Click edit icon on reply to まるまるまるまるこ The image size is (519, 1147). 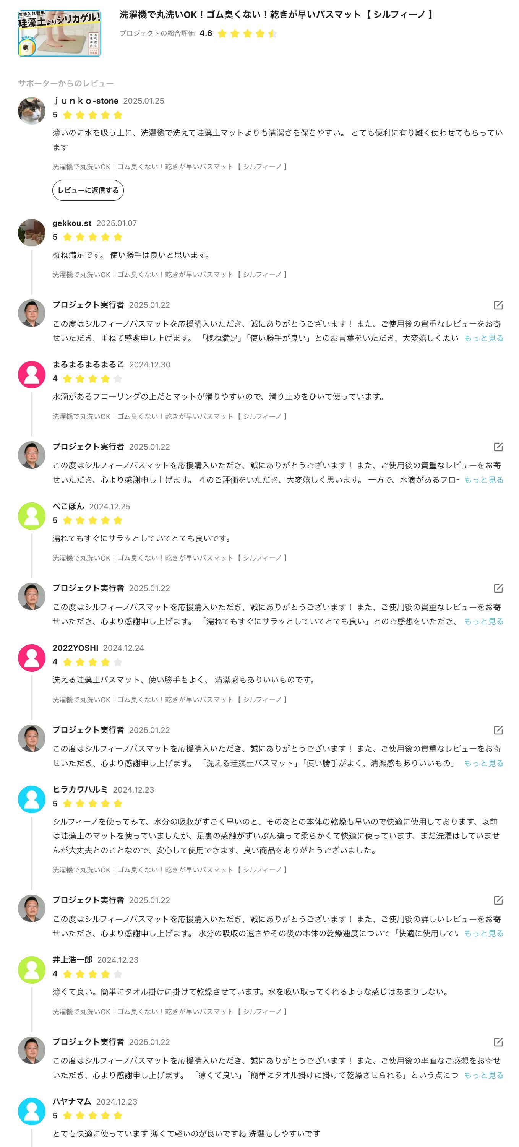coord(498,447)
